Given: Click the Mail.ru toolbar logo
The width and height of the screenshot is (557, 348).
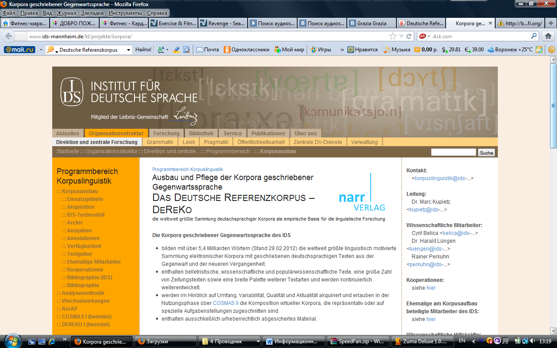Looking at the screenshot, I should 20,50.
